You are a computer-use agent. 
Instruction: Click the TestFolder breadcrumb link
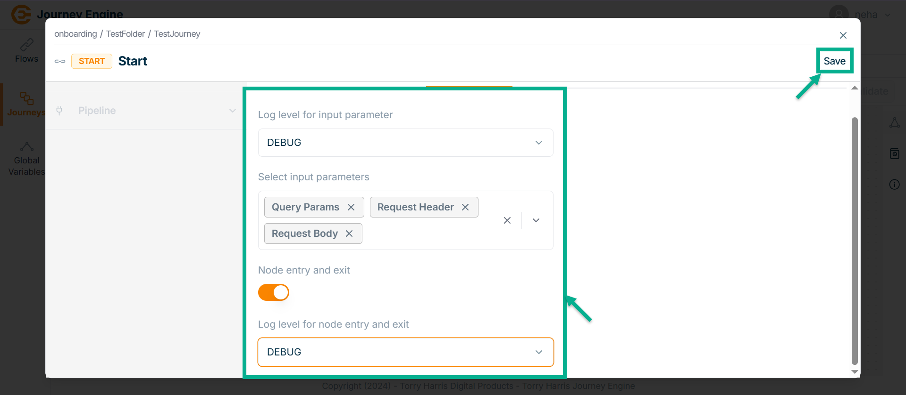126,34
